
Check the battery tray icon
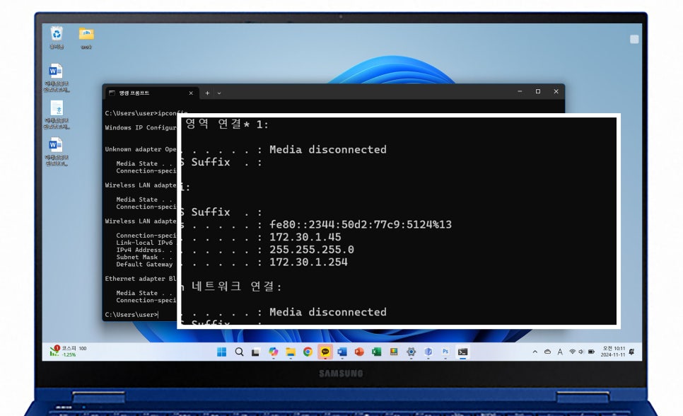click(591, 352)
